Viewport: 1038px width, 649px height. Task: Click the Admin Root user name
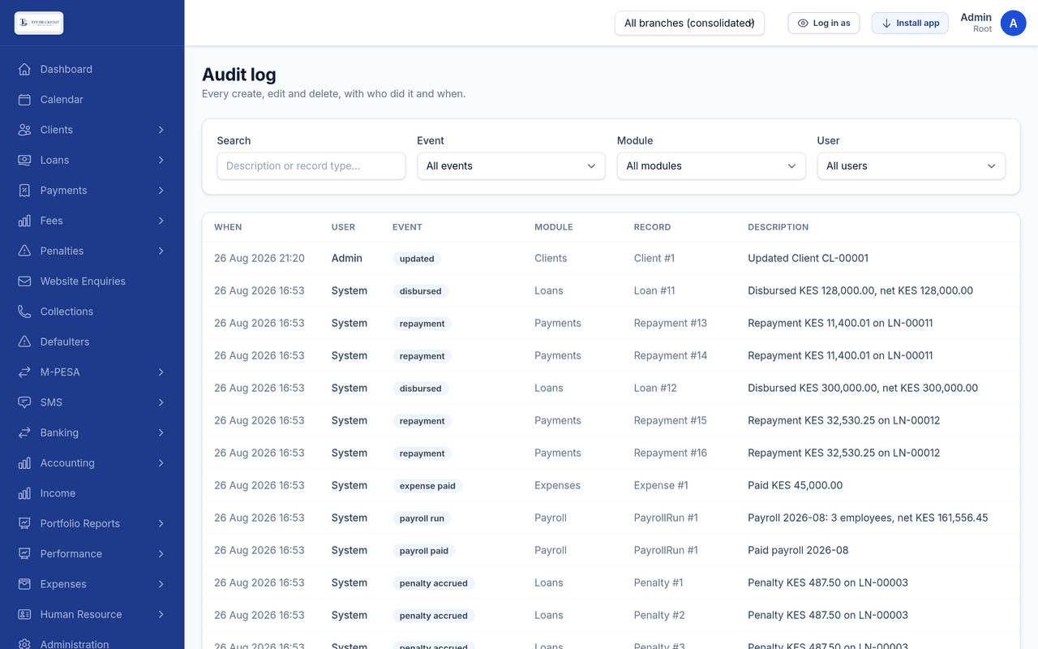[976, 23]
